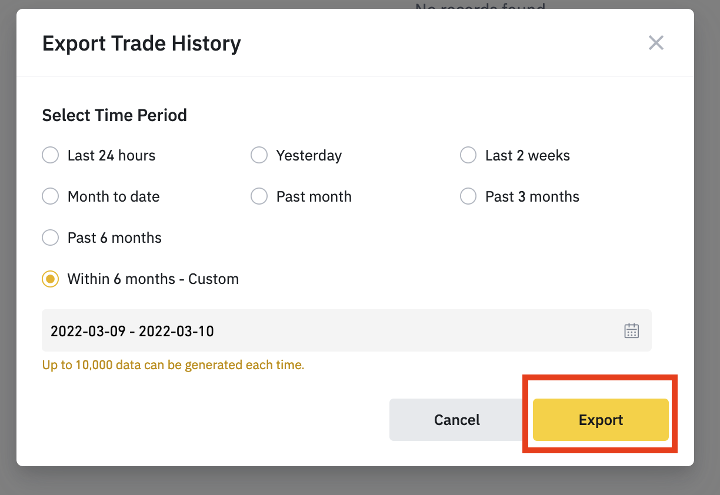720x495 pixels.
Task: Pick the Last 2 weeks radio circle
Action: point(468,155)
